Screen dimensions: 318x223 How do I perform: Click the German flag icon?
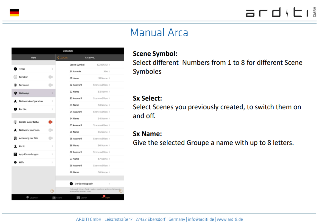(x=14, y=13)
